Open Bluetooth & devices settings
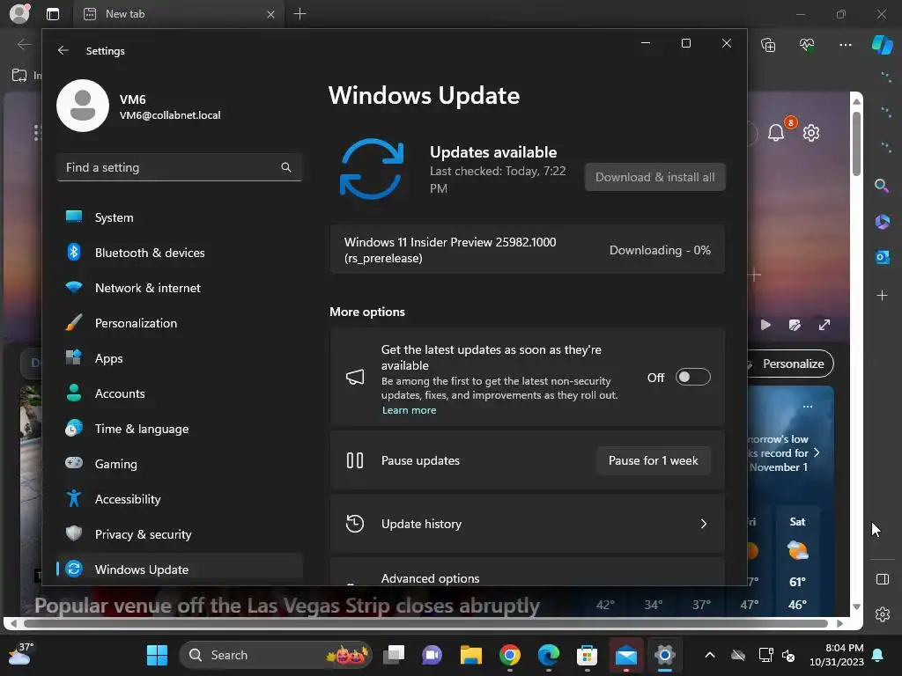 (180, 253)
